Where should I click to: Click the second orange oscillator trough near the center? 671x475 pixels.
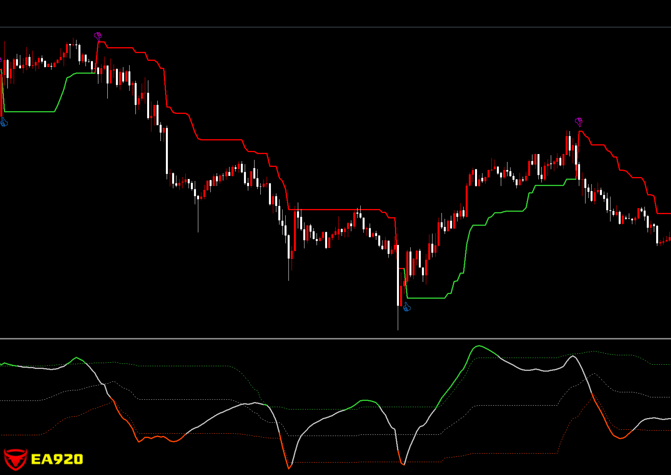tap(403, 464)
